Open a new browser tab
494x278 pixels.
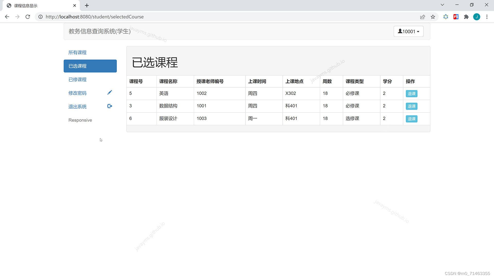coord(87,5)
